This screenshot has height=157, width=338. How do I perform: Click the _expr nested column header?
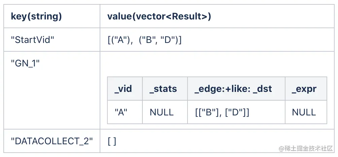[304, 89]
